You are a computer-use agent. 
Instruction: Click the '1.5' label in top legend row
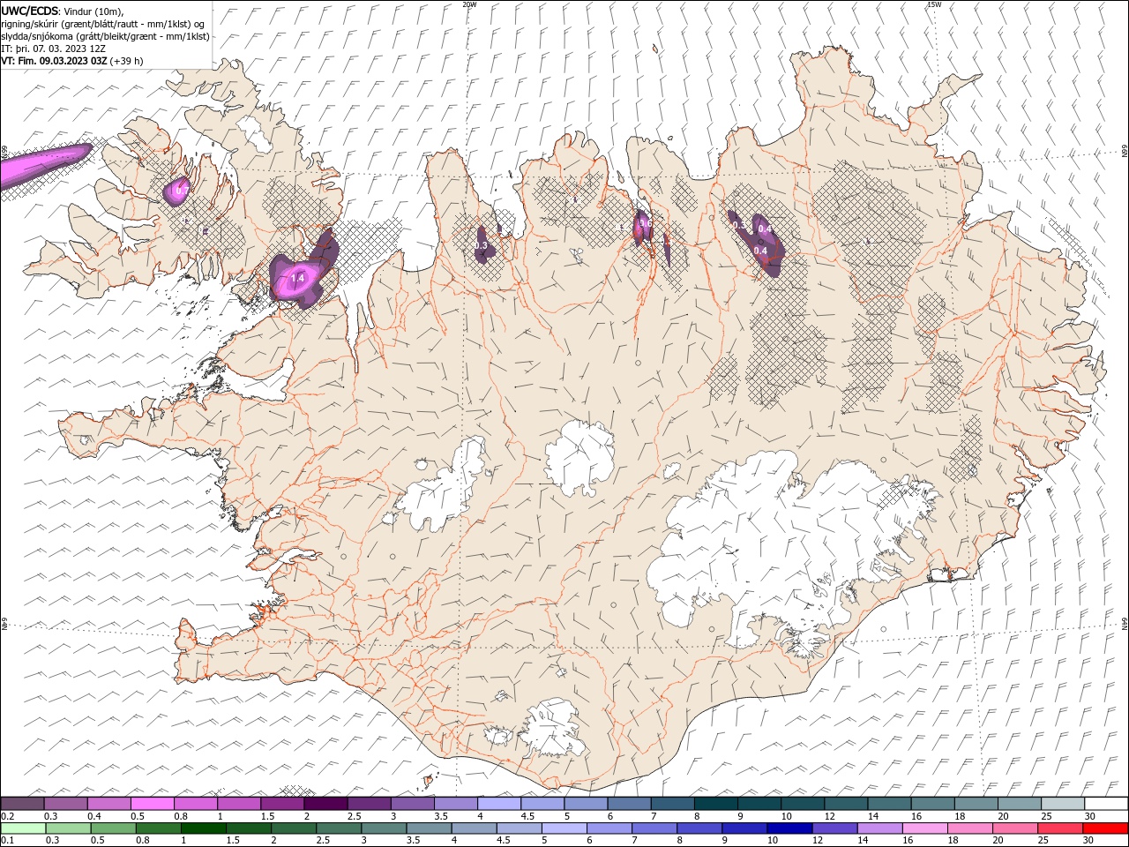[266, 816]
